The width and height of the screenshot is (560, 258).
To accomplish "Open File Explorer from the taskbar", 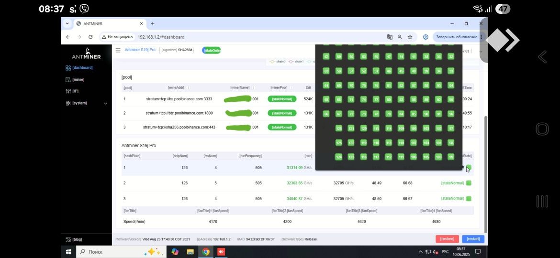I will (190, 252).
